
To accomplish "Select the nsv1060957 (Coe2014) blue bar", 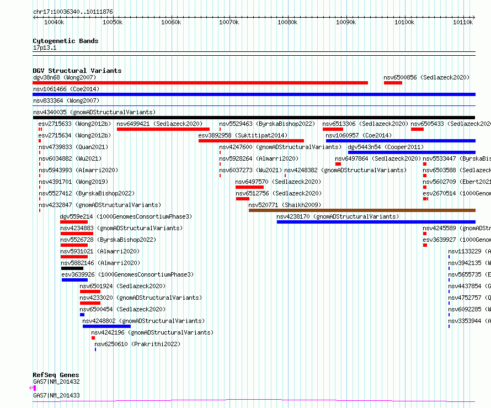I will 401,141.
